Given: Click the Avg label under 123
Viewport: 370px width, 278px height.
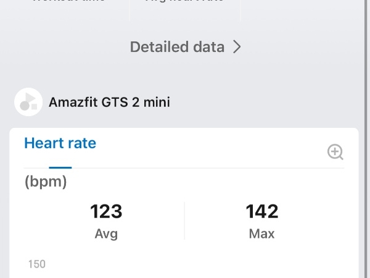Looking at the screenshot, I should 106,234.
